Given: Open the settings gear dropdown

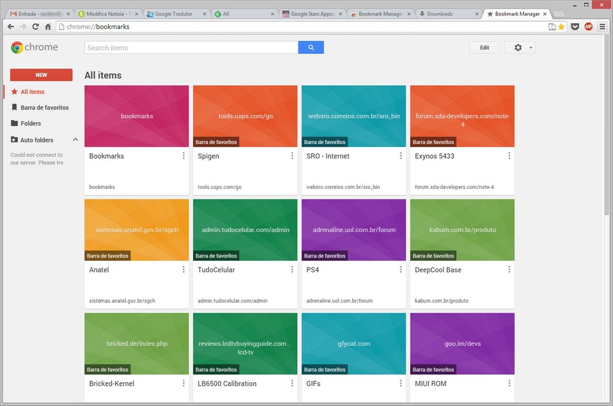Looking at the screenshot, I should (519, 47).
